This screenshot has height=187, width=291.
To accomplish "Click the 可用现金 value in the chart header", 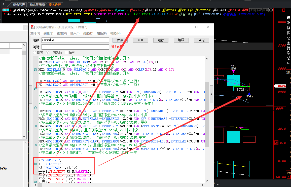I will (x=244, y=14).
